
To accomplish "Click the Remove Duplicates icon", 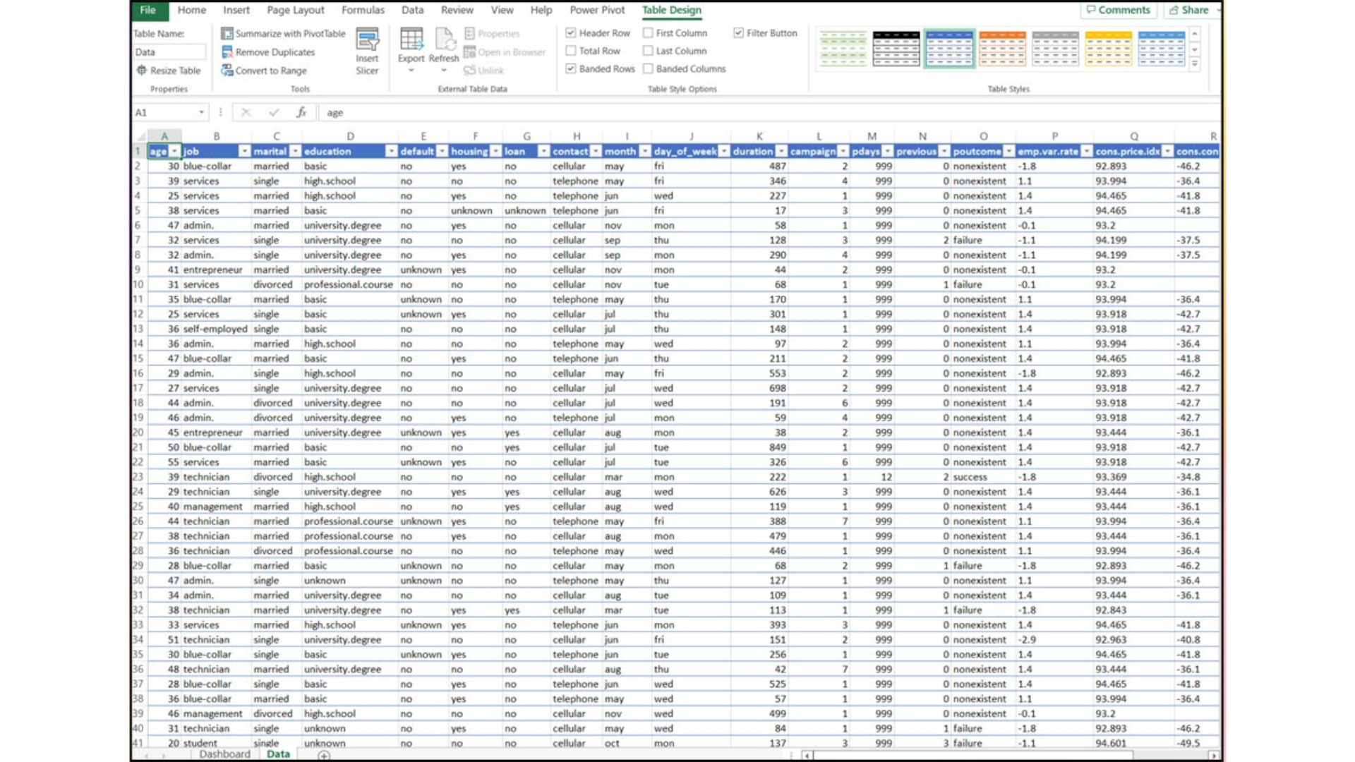I will click(228, 52).
